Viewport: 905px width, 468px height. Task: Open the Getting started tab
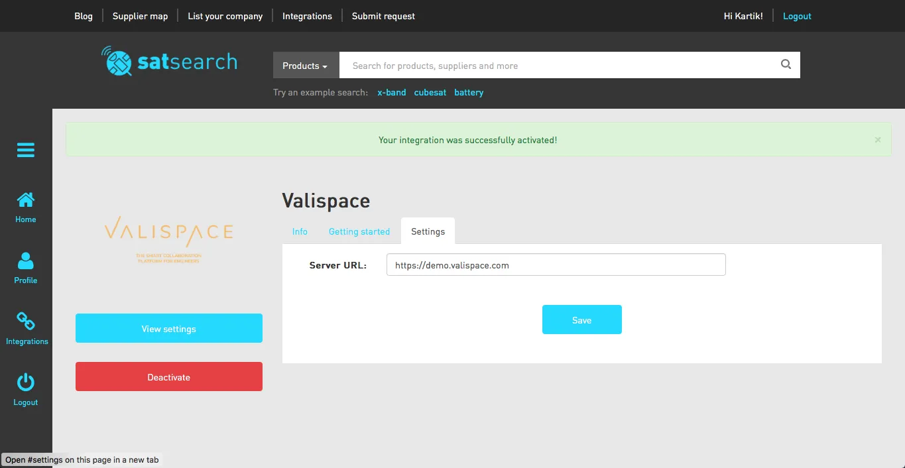pyautogui.click(x=359, y=231)
